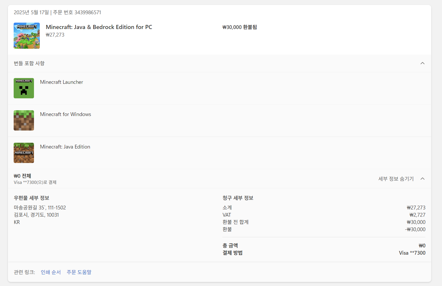
Task: Click the Visa **7300(으)로 결제 payment note
Action: [x=35, y=182]
